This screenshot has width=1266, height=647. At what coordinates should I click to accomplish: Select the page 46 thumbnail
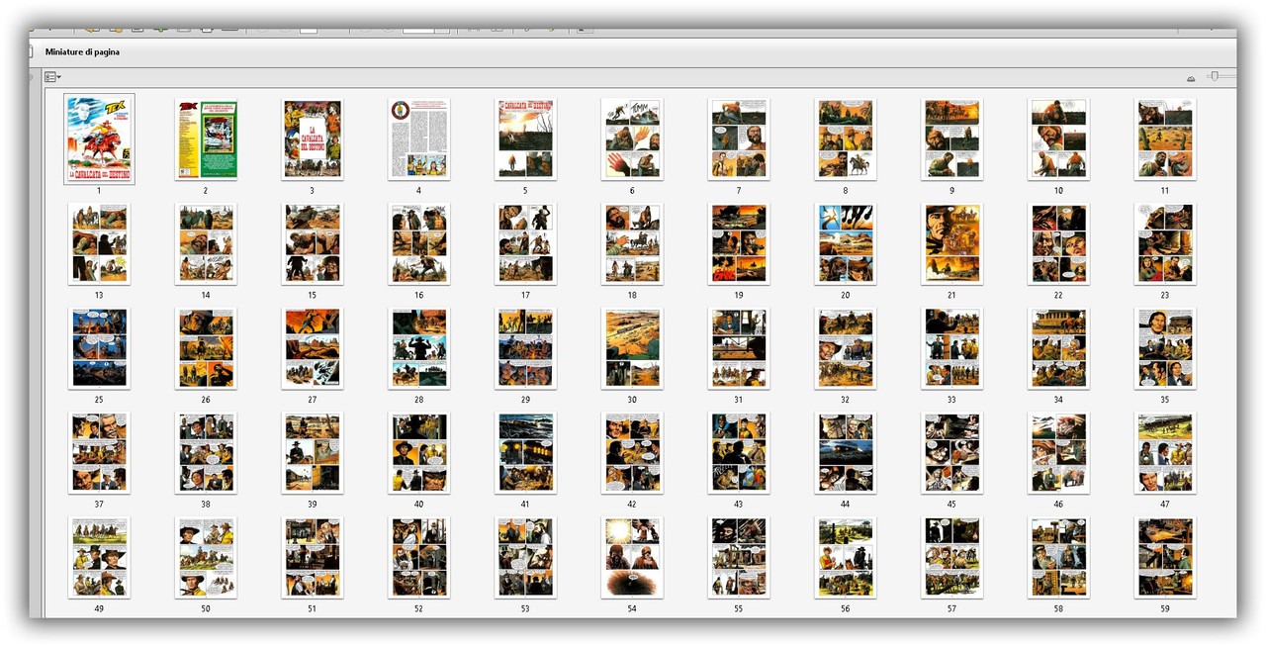[x=1058, y=453]
